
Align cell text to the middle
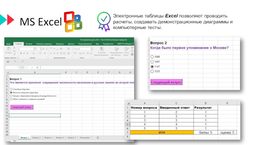54,49
